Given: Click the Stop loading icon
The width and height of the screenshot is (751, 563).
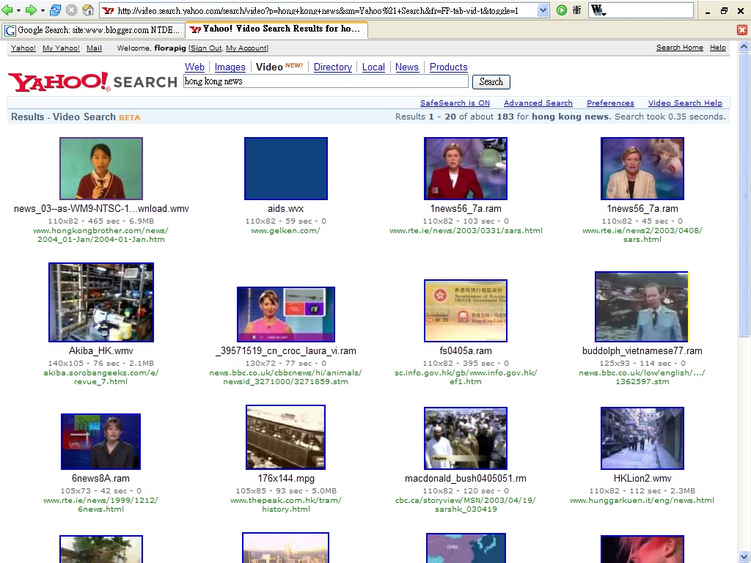Looking at the screenshot, I should [71, 10].
